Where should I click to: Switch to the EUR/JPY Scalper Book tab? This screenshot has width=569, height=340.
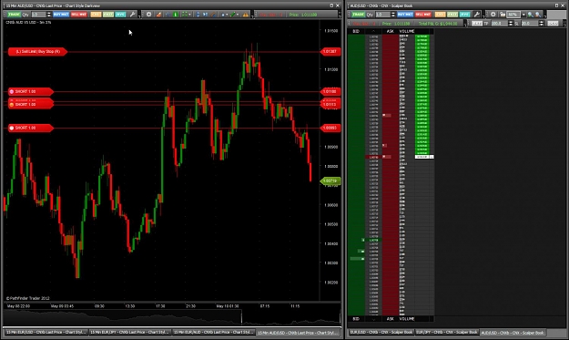pos(447,332)
